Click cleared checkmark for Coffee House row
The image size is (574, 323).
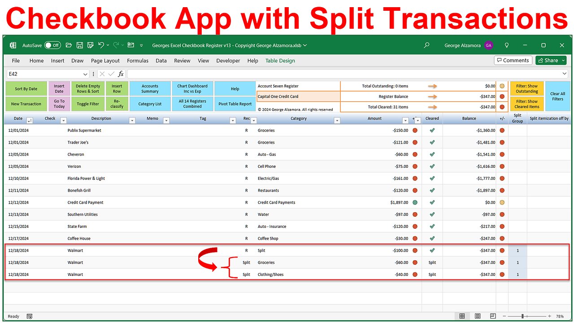tap(432, 238)
